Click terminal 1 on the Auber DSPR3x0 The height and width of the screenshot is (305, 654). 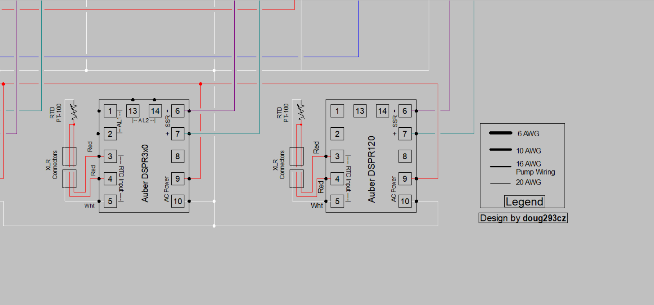[x=110, y=111]
